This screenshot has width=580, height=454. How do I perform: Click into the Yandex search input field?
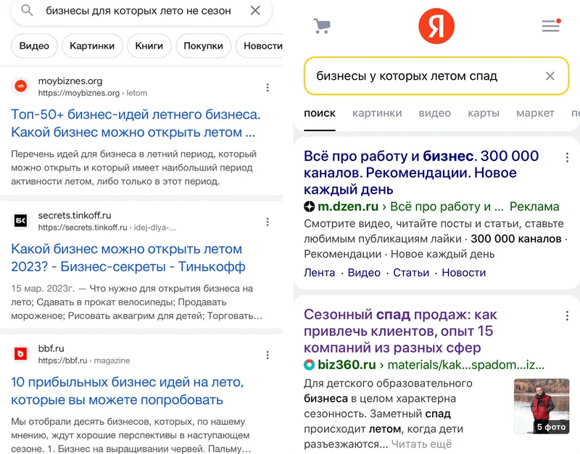[x=420, y=76]
